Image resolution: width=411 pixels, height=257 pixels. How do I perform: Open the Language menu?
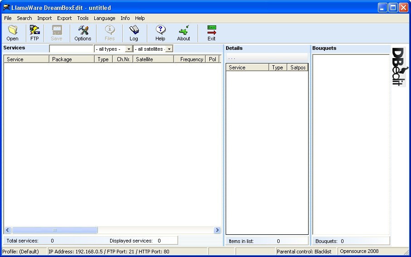coord(104,18)
